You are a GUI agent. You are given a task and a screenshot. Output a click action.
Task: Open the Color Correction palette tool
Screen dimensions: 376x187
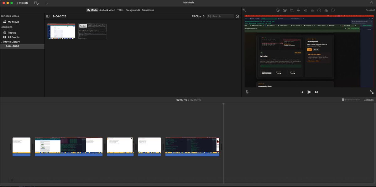click(285, 10)
